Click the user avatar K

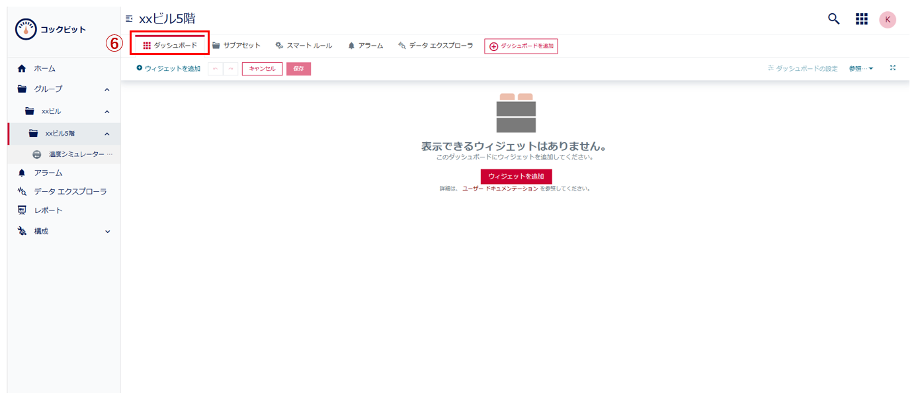887,19
